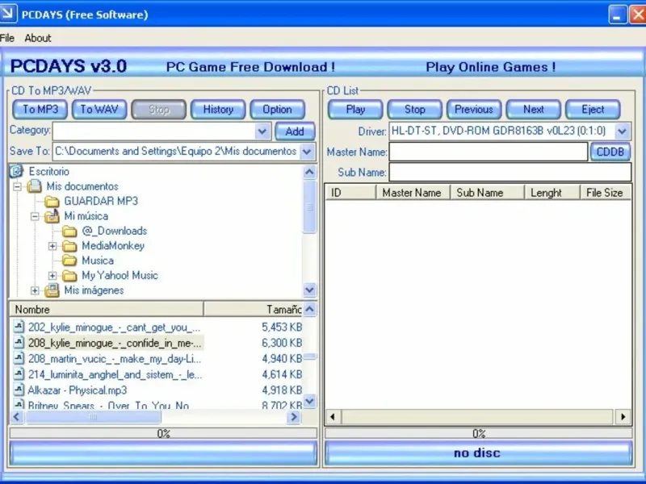646x484 pixels.
Task: Click the @_Downloads folder icon
Action: tap(69, 231)
